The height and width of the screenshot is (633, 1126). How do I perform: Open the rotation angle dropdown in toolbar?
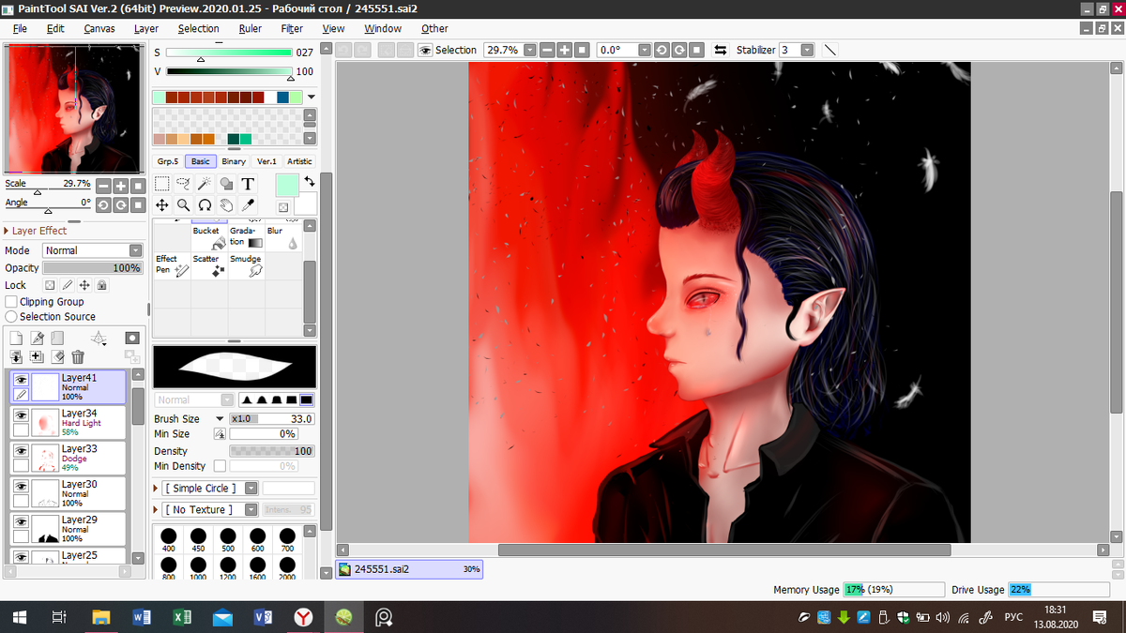click(645, 50)
